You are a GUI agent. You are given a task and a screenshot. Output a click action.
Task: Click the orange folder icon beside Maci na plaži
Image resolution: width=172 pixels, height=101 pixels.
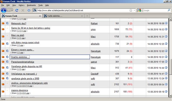pyautogui.click(x=3, y=36)
